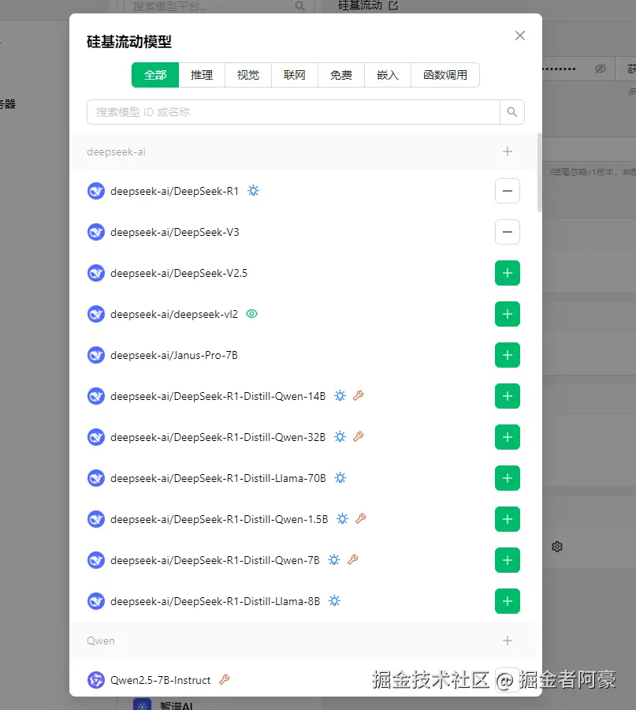This screenshot has width=636, height=710.
Task: Click the wrench icon on Distill-Qwen-1.5B
Action: point(360,518)
